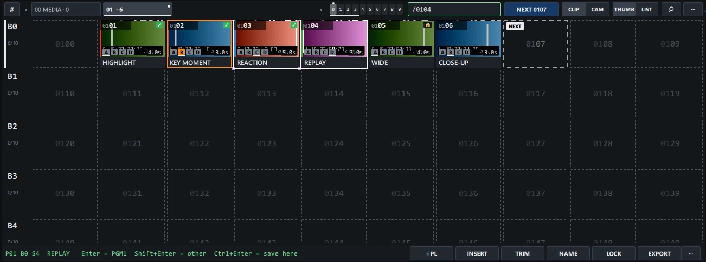Click the NAME button
The width and height of the screenshot is (706, 262).
pyautogui.click(x=568, y=253)
